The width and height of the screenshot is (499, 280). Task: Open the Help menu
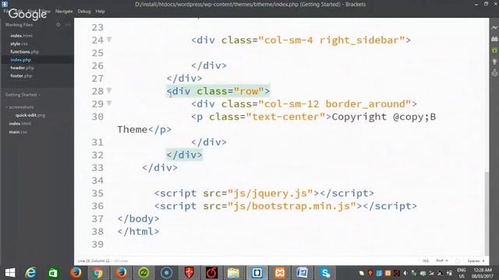(x=100, y=11)
